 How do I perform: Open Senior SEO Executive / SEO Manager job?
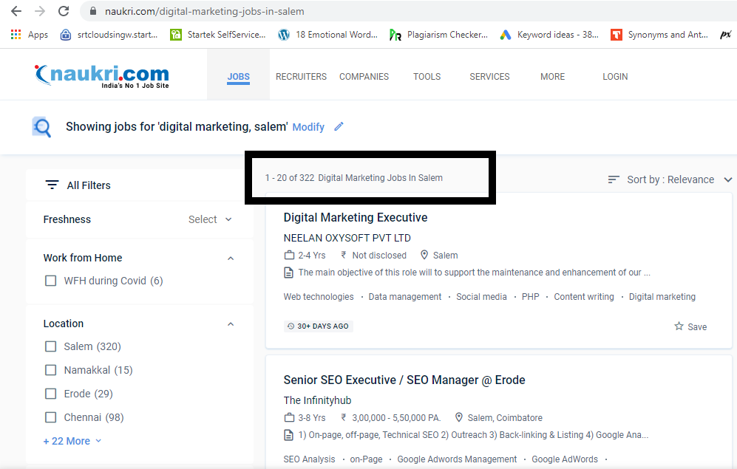tap(404, 380)
